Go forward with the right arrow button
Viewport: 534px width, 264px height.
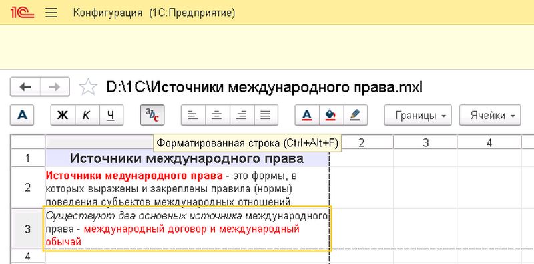(x=55, y=87)
